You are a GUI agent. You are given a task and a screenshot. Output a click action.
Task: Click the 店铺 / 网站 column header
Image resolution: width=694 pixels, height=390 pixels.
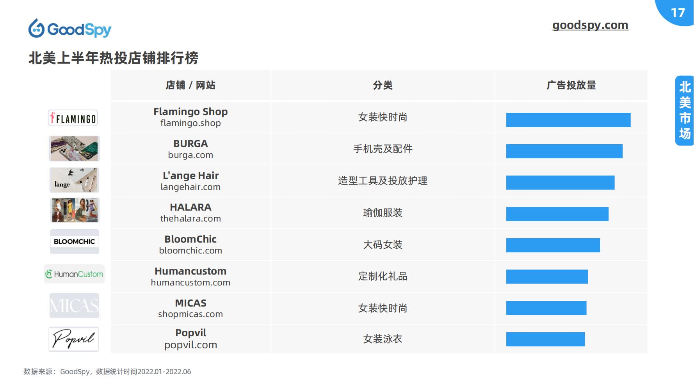tap(190, 85)
